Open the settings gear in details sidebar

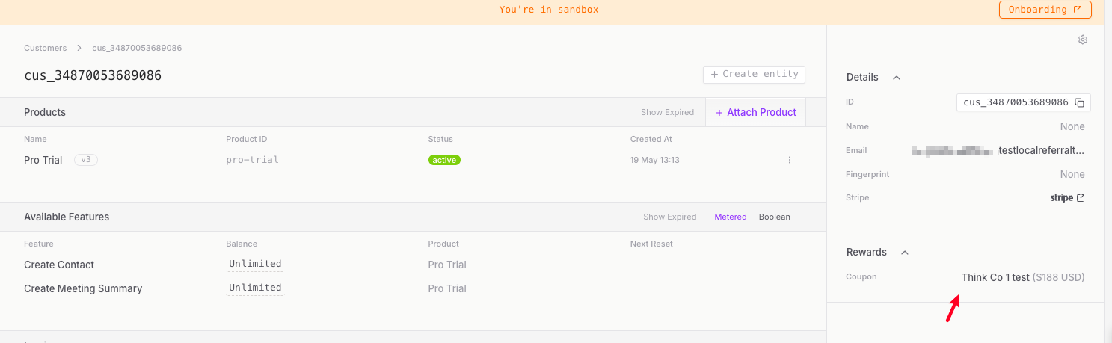[1082, 40]
